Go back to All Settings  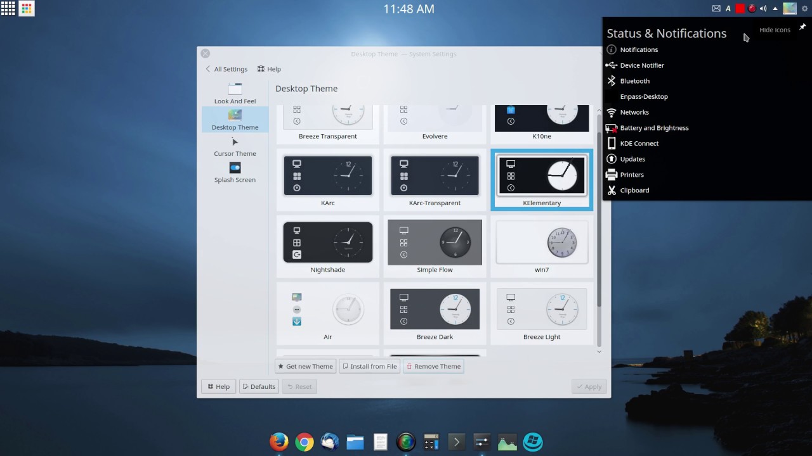(x=226, y=69)
